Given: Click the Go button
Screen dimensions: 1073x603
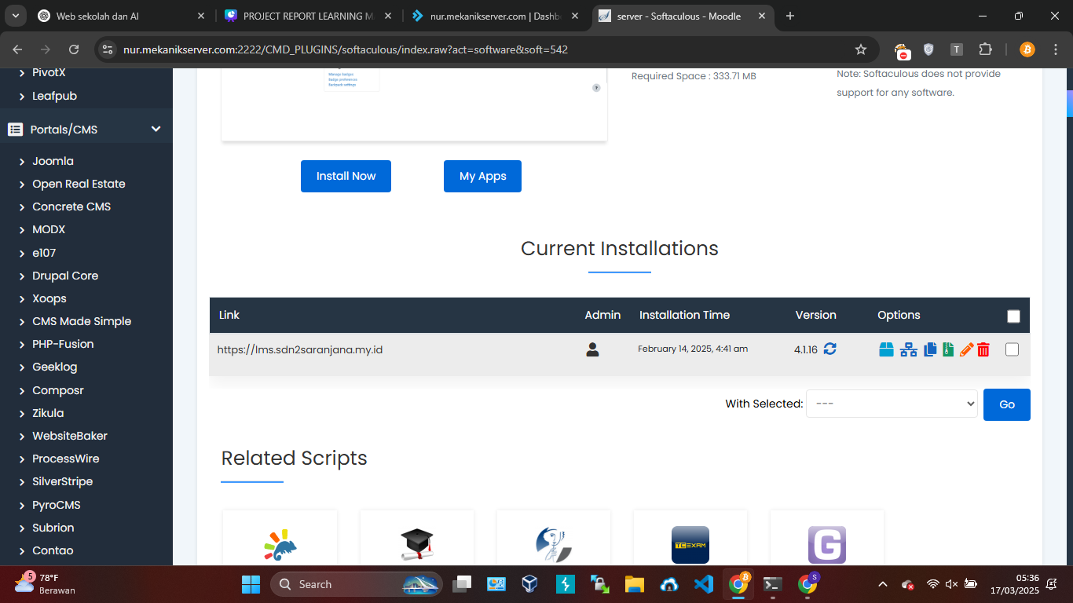Looking at the screenshot, I should 1007,404.
